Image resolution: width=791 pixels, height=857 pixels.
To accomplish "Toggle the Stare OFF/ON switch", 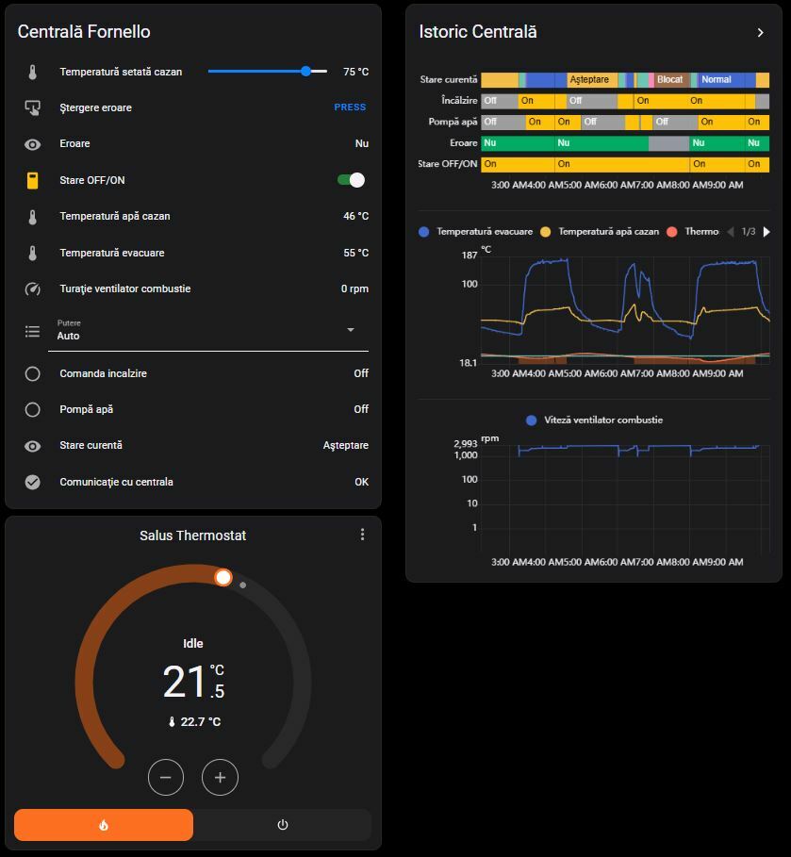I will pos(351,180).
